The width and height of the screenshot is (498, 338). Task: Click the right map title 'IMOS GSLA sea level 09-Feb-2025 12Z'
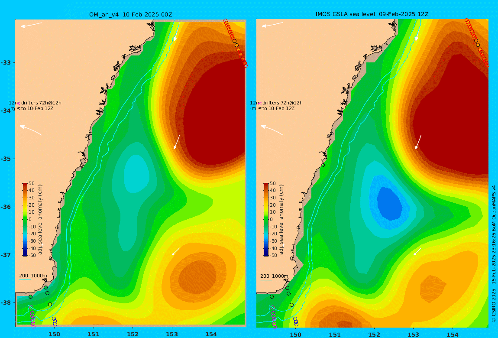click(x=372, y=14)
